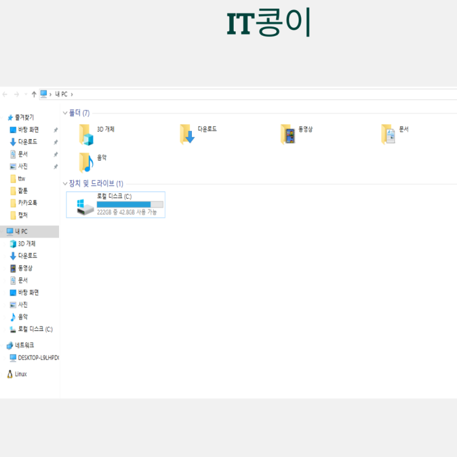
Task: Open the ttw folder in sidebar
Action: (22, 178)
